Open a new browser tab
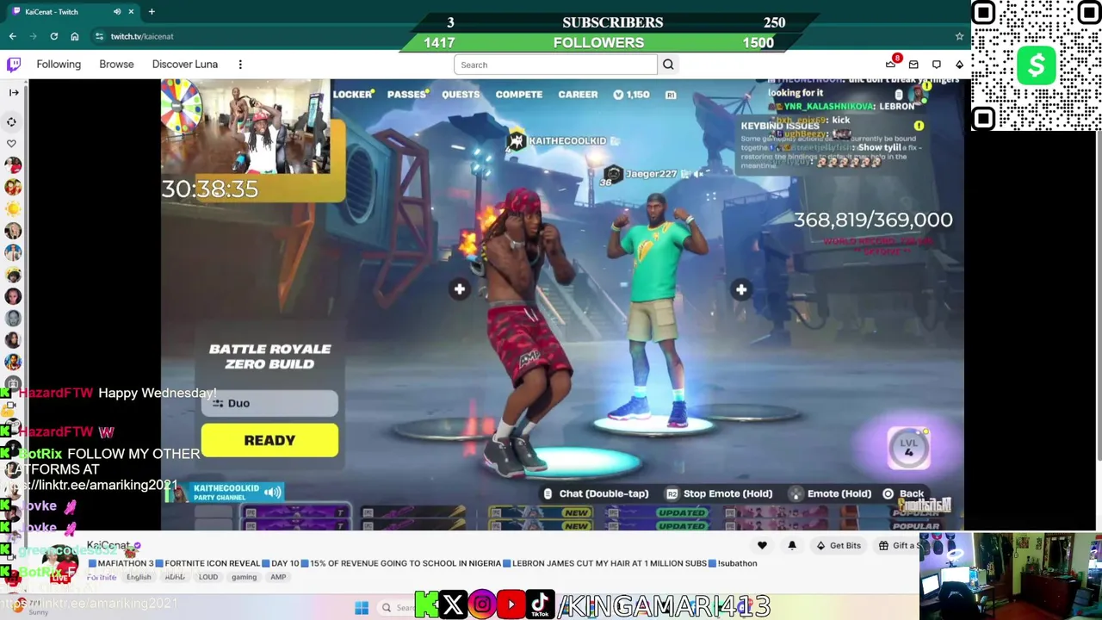Screen dimensions: 1102x620 point(152,12)
